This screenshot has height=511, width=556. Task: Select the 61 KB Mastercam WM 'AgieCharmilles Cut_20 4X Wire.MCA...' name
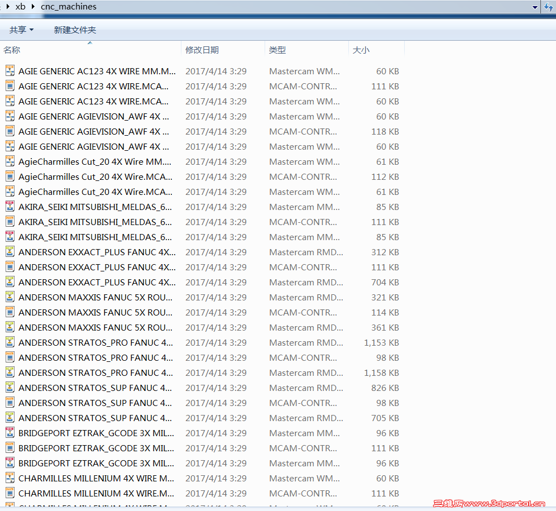point(95,192)
